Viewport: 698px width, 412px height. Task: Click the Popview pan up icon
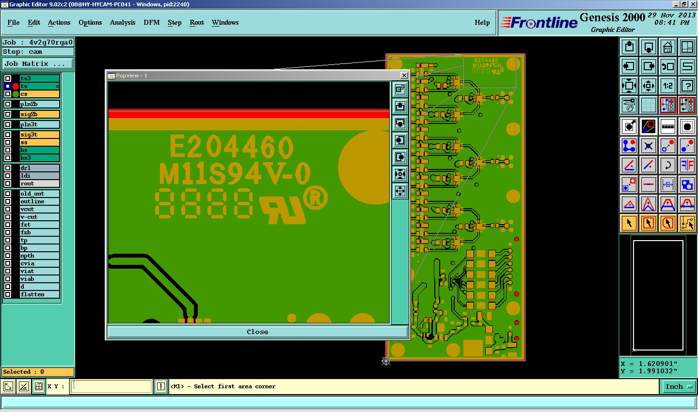coord(400,107)
